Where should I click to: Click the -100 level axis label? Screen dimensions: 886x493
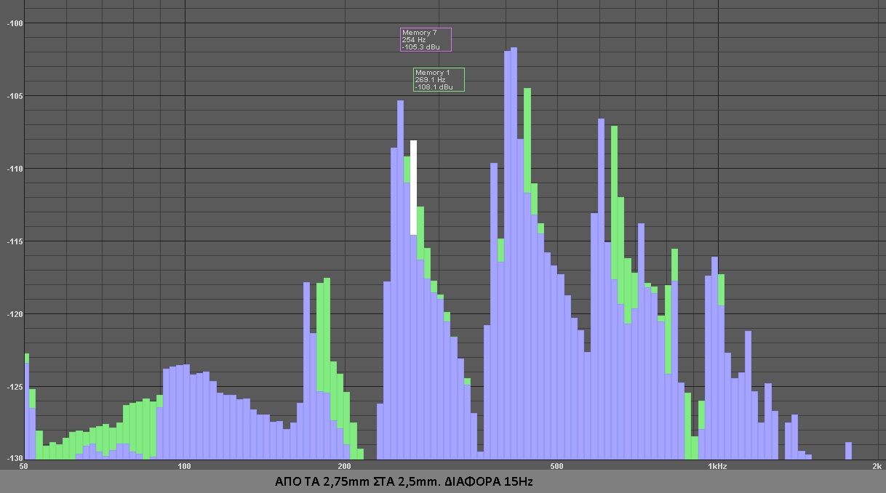pyautogui.click(x=15, y=23)
